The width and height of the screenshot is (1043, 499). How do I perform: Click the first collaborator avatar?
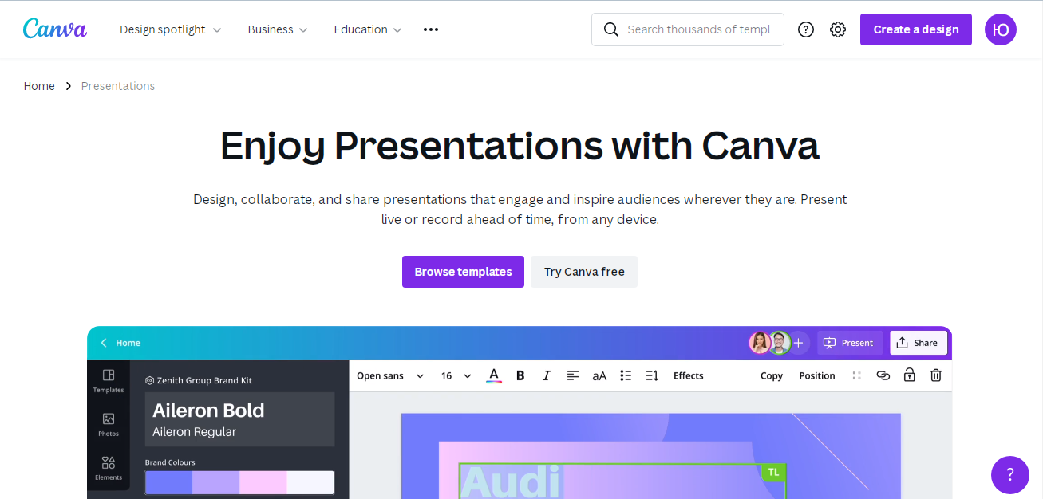760,343
